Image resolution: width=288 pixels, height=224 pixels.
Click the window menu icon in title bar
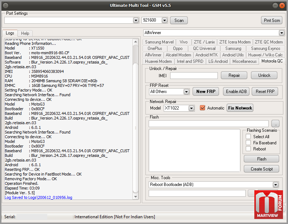coord(6,5)
